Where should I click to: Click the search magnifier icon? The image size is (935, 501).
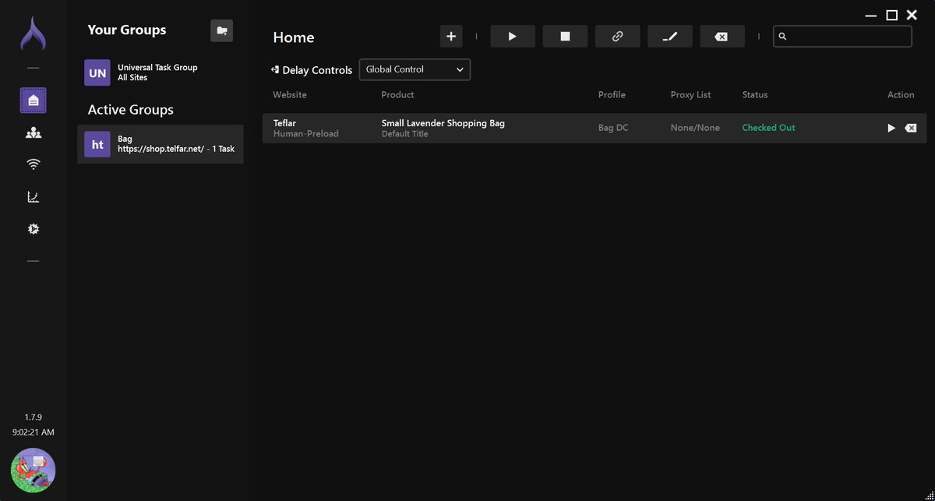(x=783, y=37)
